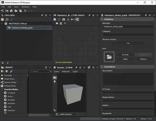Click the fit-to-view icon in graph toolbar
This screenshot has width=156, height=121.
tap(55, 19)
